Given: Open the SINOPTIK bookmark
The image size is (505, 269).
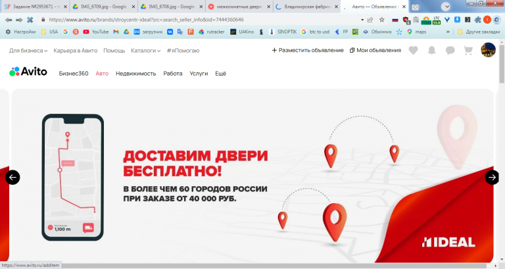Looking at the screenshot, I should point(283,32).
